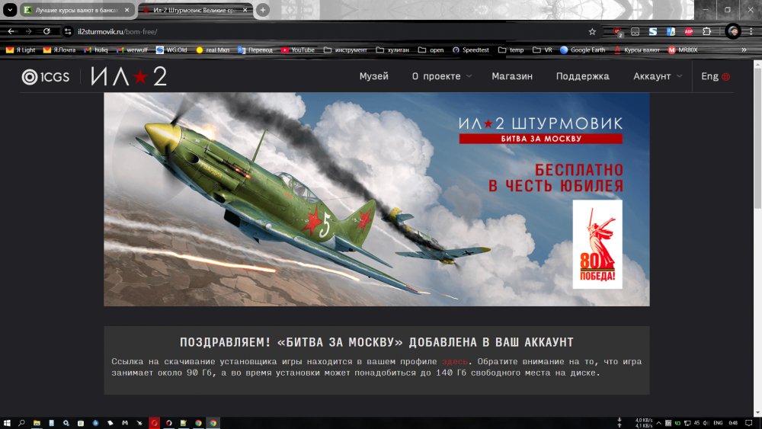The image size is (762, 429).
Task: Close the Ил-2 Штурмовик tab
Action: 245,10
